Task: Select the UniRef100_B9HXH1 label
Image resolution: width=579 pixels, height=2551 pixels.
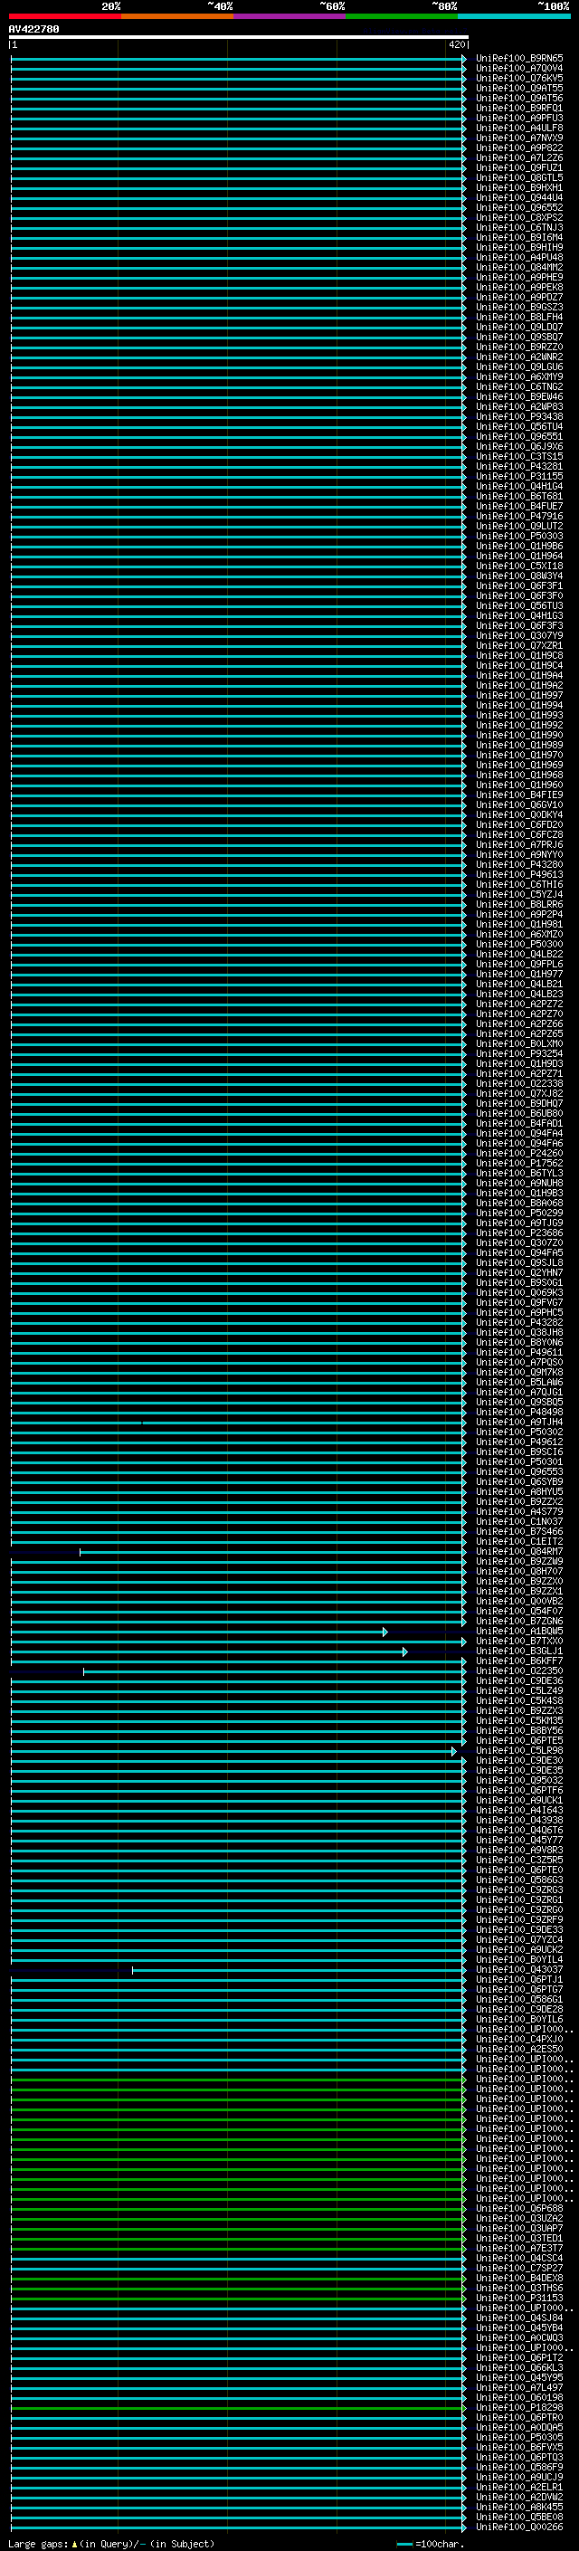Action: click(x=519, y=188)
